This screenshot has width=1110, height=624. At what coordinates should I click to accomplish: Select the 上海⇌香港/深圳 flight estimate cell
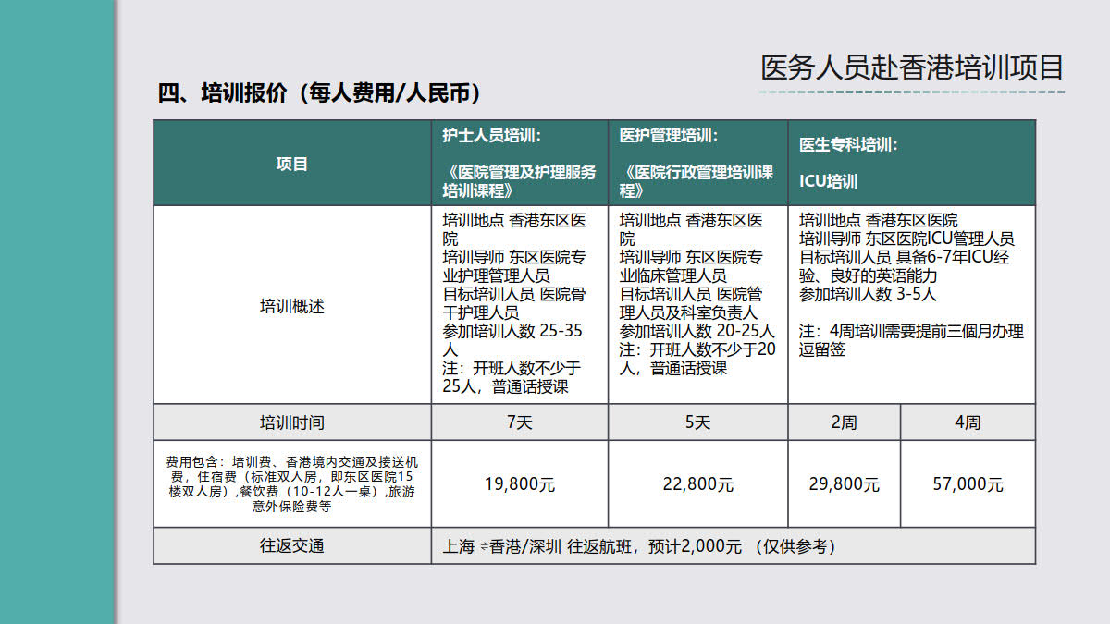(734, 546)
